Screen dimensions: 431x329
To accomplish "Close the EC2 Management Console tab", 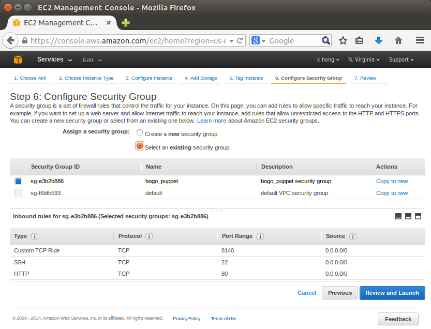I will [x=109, y=23].
